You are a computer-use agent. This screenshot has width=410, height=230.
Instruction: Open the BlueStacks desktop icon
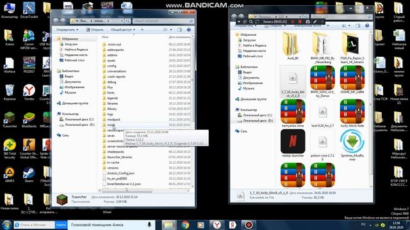point(29,120)
